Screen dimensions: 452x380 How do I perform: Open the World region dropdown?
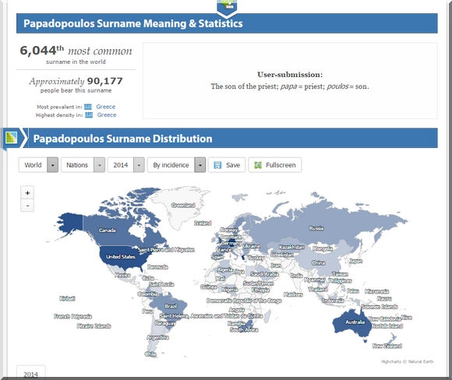52,165
